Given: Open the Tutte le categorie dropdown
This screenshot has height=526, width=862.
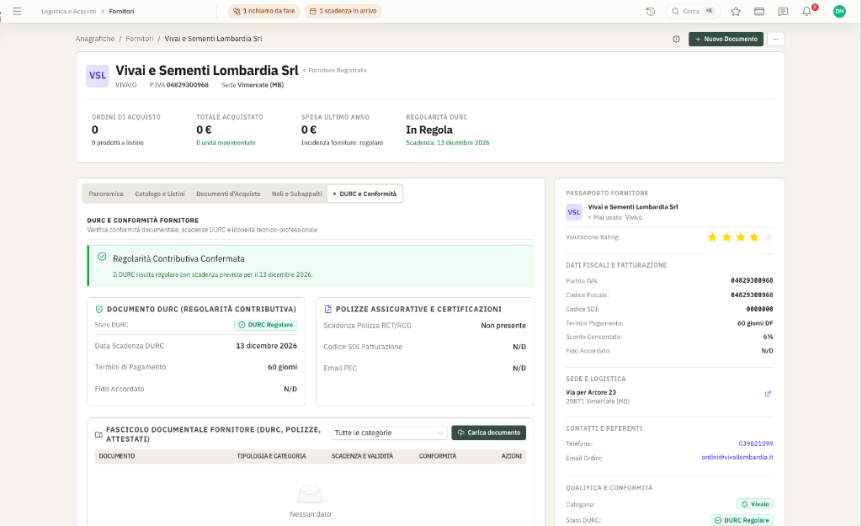Looking at the screenshot, I should (x=388, y=433).
